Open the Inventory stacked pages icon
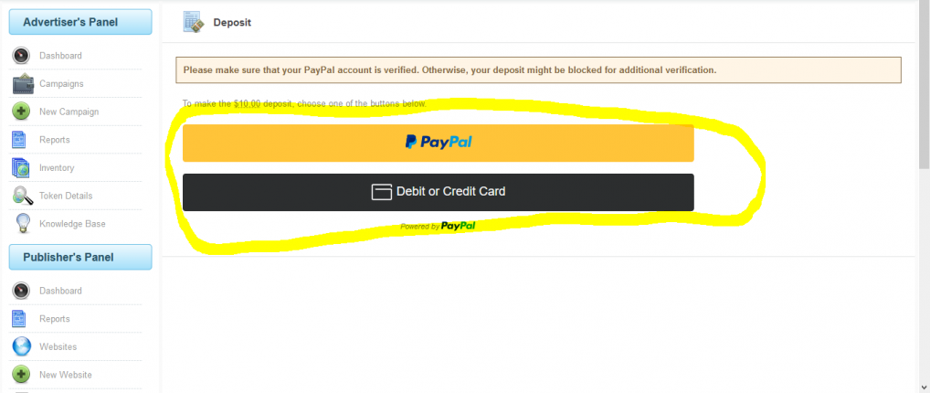Viewport: 930px width, 393px height. [21, 167]
